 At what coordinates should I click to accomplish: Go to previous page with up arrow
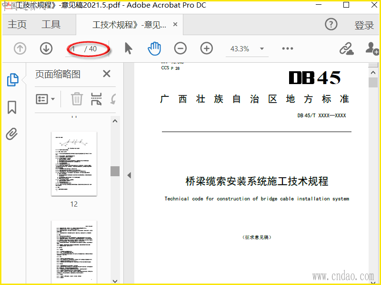[20, 48]
